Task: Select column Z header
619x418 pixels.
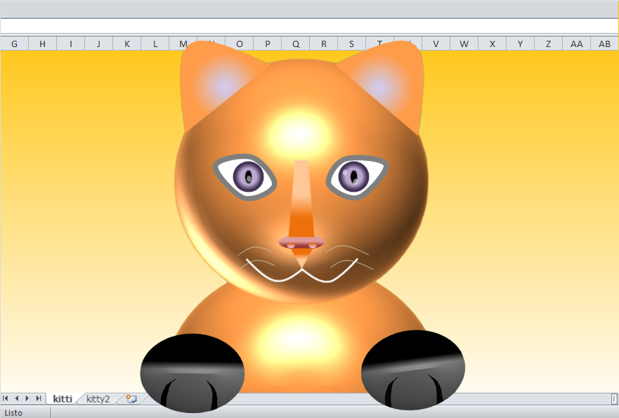Action: (548, 44)
